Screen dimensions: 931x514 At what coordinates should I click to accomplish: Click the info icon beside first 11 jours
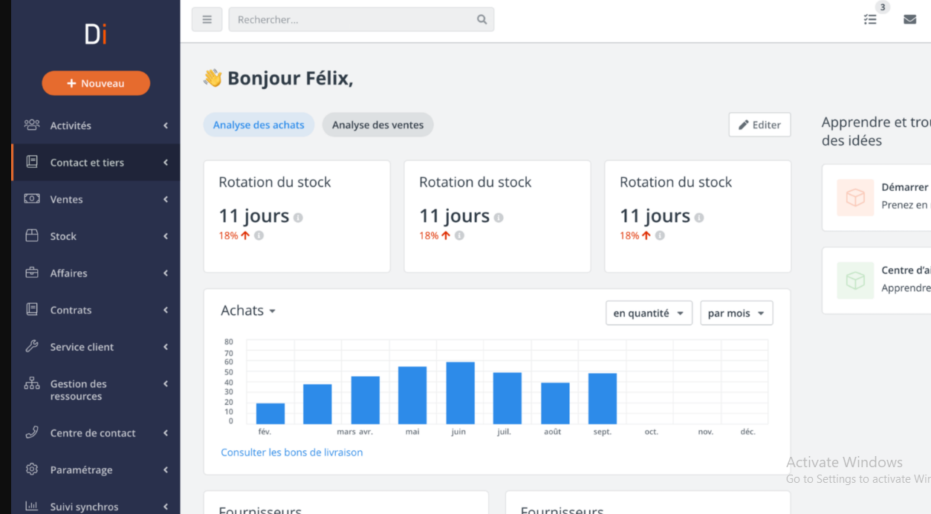[298, 218]
